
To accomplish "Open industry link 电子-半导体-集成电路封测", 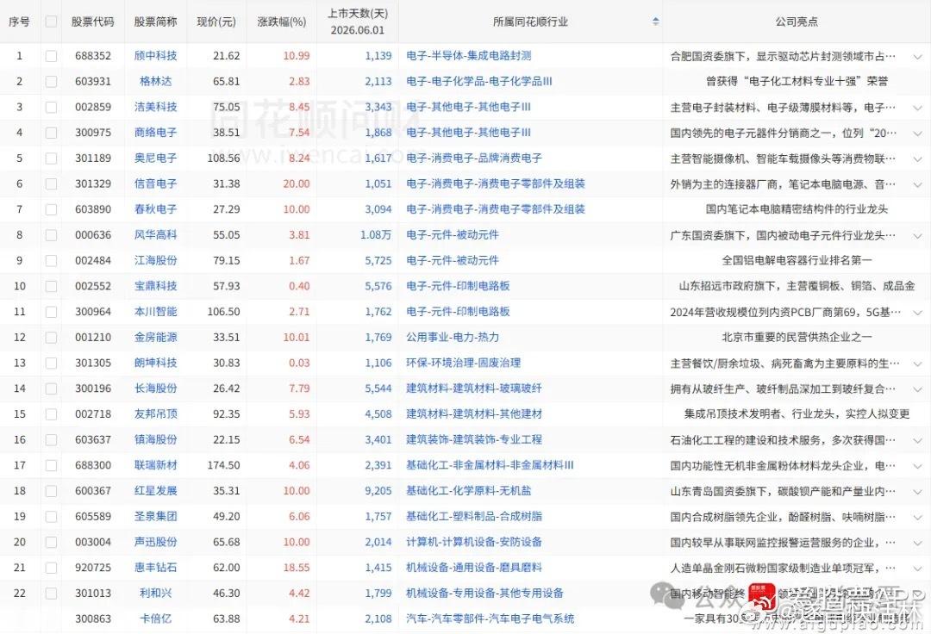I will (468, 56).
